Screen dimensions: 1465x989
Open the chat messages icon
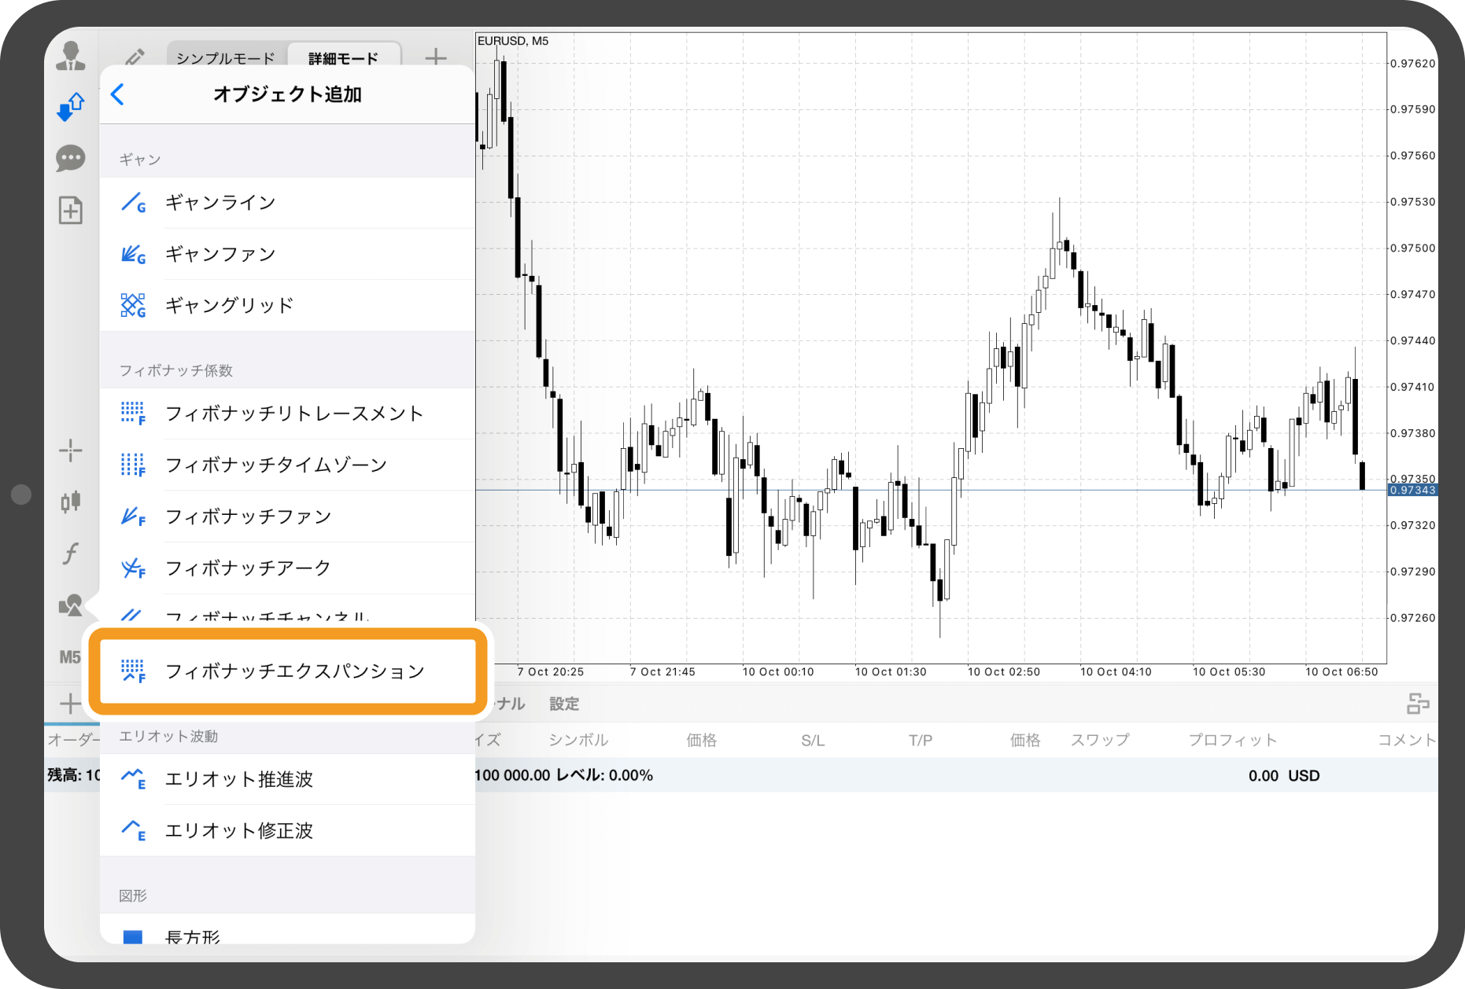(71, 158)
